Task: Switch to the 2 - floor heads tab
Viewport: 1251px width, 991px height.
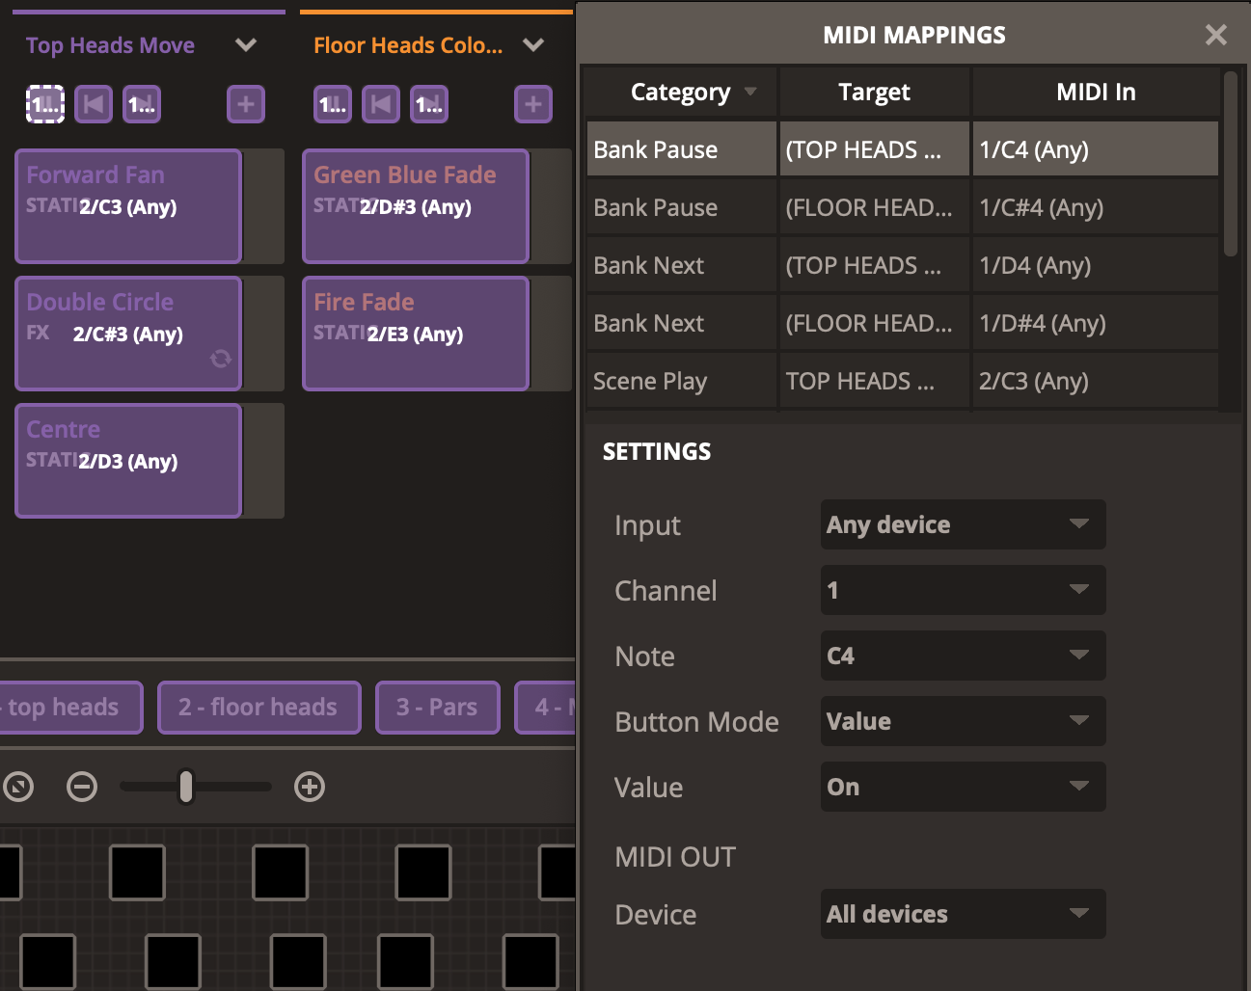Action: 258,708
